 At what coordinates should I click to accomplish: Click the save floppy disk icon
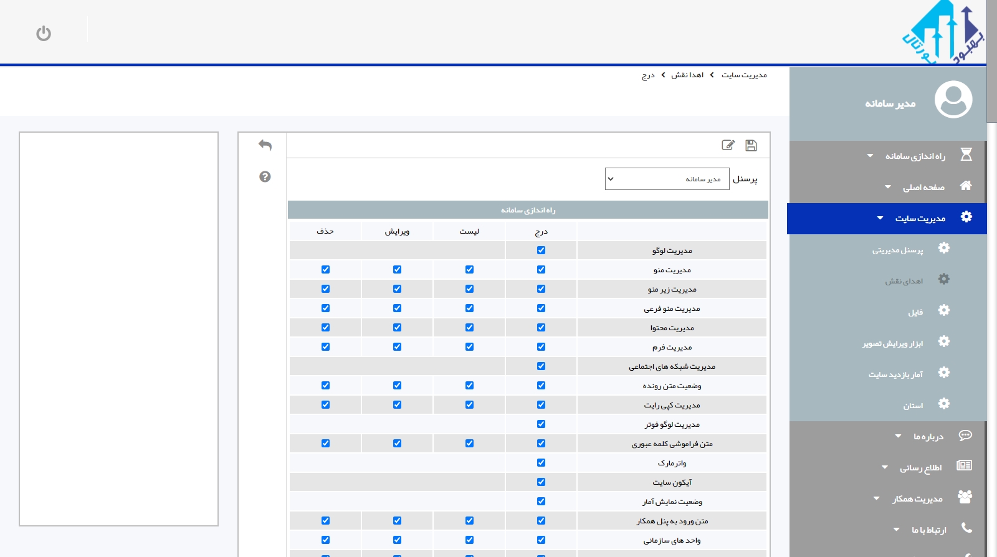[x=751, y=145]
